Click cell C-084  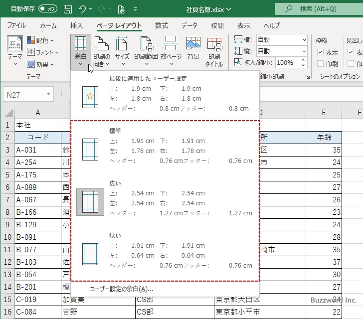coord(38,312)
